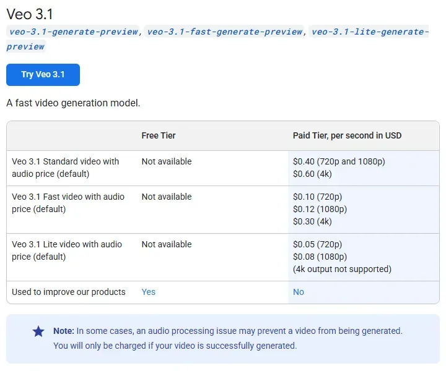
Task: Click the Try Veo 3.1 button
Action: coord(43,75)
